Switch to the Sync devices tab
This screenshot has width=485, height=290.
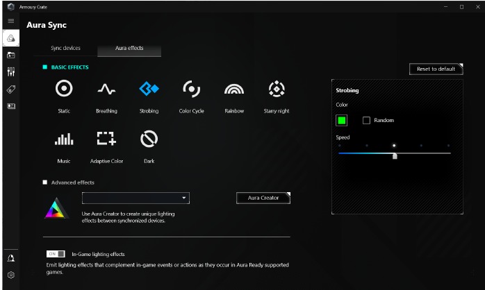point(65,48)
